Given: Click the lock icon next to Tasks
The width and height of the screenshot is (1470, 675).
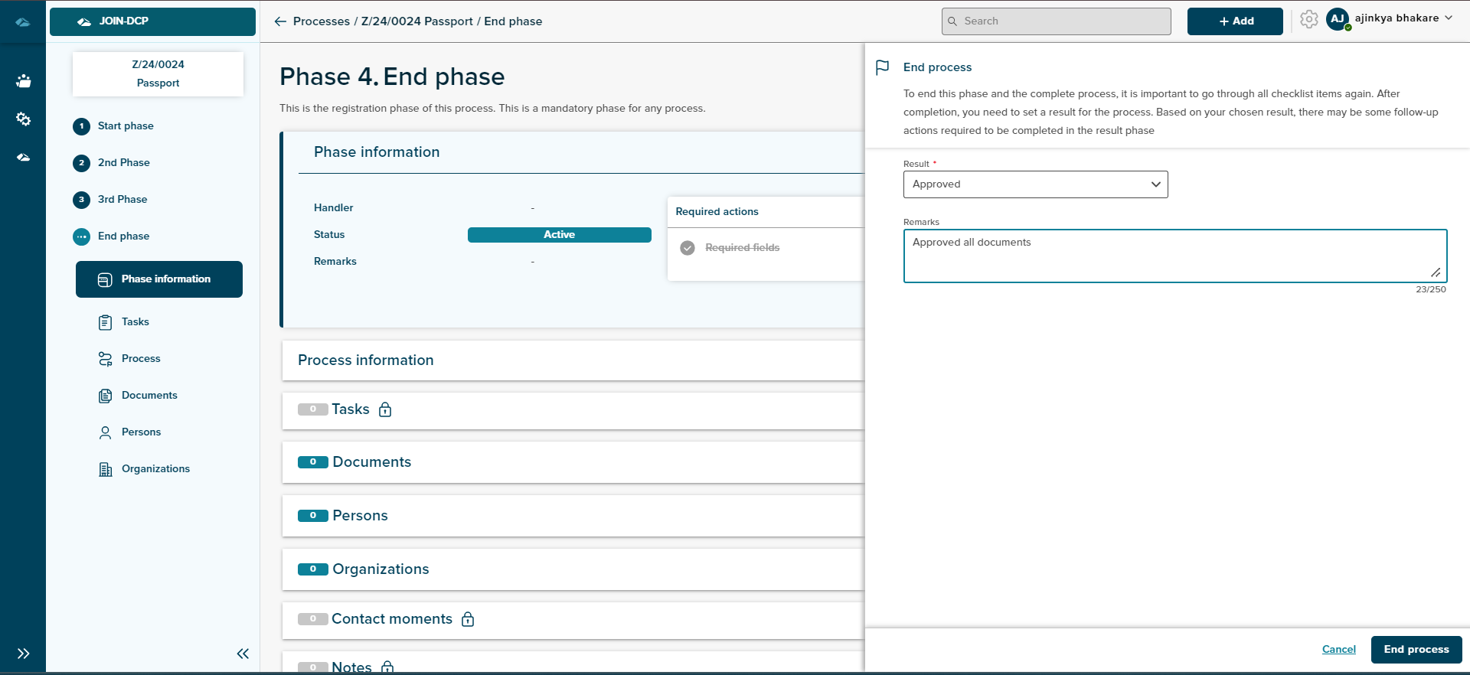Looking at the screenshot, I should pyautogui.click(x=385, y=409).
